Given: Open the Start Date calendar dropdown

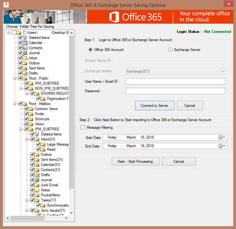Looking at the screenshot, I should [x=222, y=137].
